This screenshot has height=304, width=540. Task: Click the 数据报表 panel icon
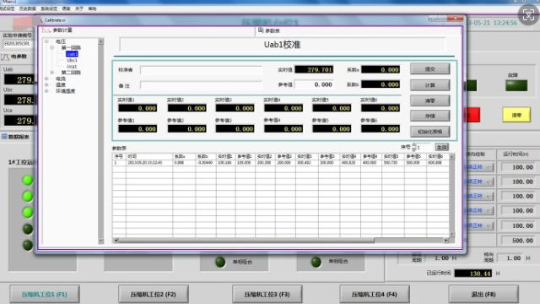tap(4, 137)
